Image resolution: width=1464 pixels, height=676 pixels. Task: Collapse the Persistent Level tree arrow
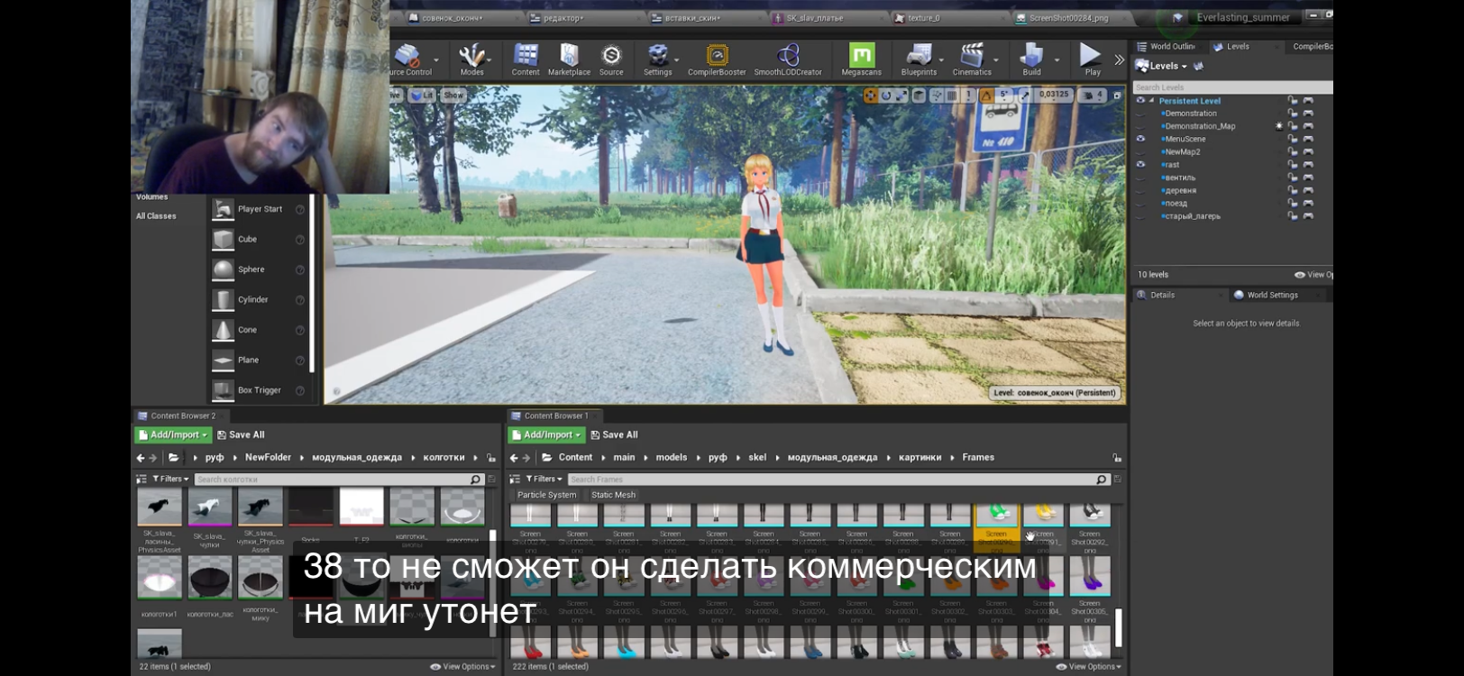click(1151, 100)
